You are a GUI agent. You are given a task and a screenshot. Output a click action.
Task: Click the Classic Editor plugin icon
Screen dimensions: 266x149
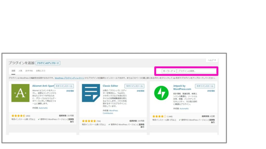tap(91, 93)
